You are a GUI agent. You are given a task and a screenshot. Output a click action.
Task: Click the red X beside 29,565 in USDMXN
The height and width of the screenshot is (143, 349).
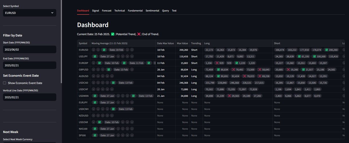coord(230,96)
